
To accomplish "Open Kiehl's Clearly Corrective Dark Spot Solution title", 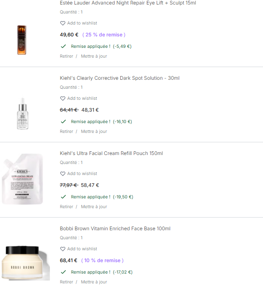I will click(x=119, y=78).
